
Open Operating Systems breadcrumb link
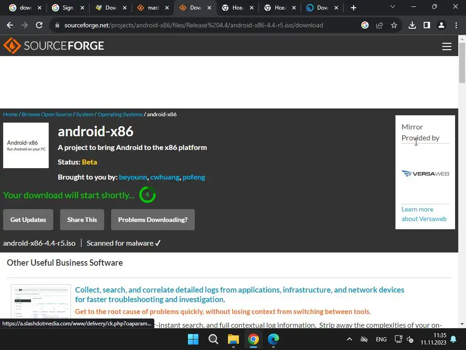coord(120,114)
